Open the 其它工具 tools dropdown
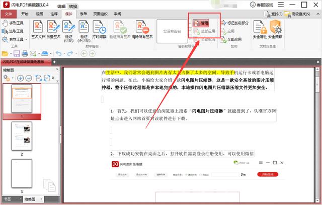322x205 pixels. [15, 39]
